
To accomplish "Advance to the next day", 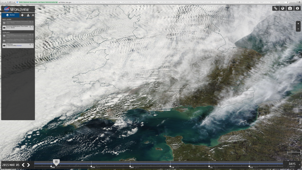I will (x=28, y=165).
